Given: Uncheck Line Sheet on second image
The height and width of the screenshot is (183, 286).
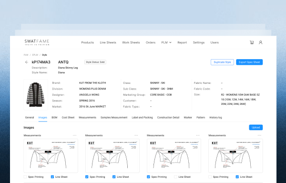Looking at the screenshot, I should click(114, 177).
